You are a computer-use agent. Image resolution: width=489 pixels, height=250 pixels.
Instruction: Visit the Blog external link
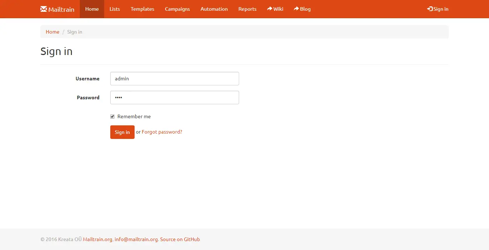[x=302, y=9]
